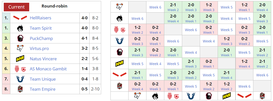Click Week 6 link in Team Empire crosstable row
This screenshot has width=273, height=101.
pyautogui.click(x=245, y=86)
